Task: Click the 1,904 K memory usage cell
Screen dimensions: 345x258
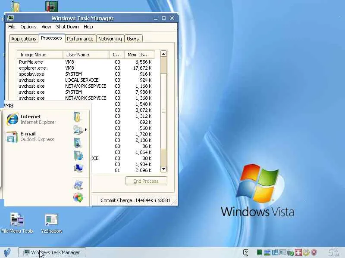Action: pos(143,164)
